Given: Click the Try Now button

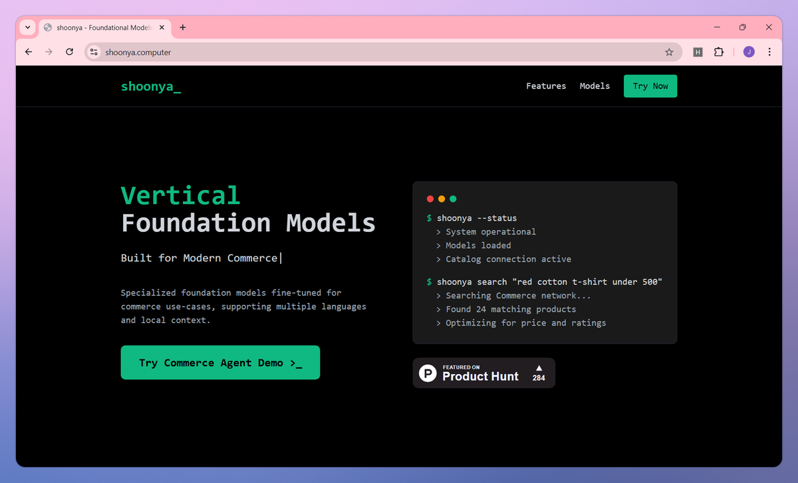Looking at the screenshot, I should click(650, 86).
